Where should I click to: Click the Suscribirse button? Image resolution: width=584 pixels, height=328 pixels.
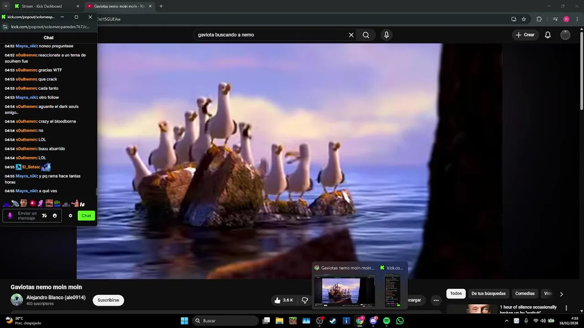point(108,300)
